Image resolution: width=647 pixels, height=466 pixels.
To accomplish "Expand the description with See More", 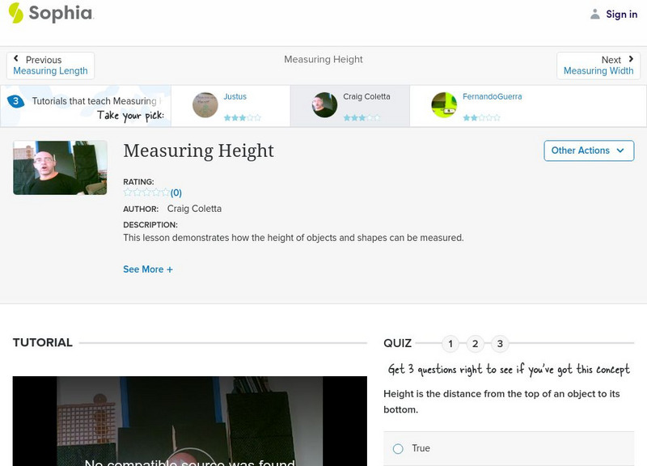I will click(x=148, y=269).
